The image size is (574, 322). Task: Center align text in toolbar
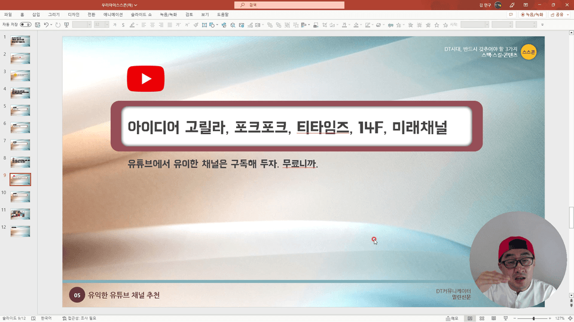[152, 25]
